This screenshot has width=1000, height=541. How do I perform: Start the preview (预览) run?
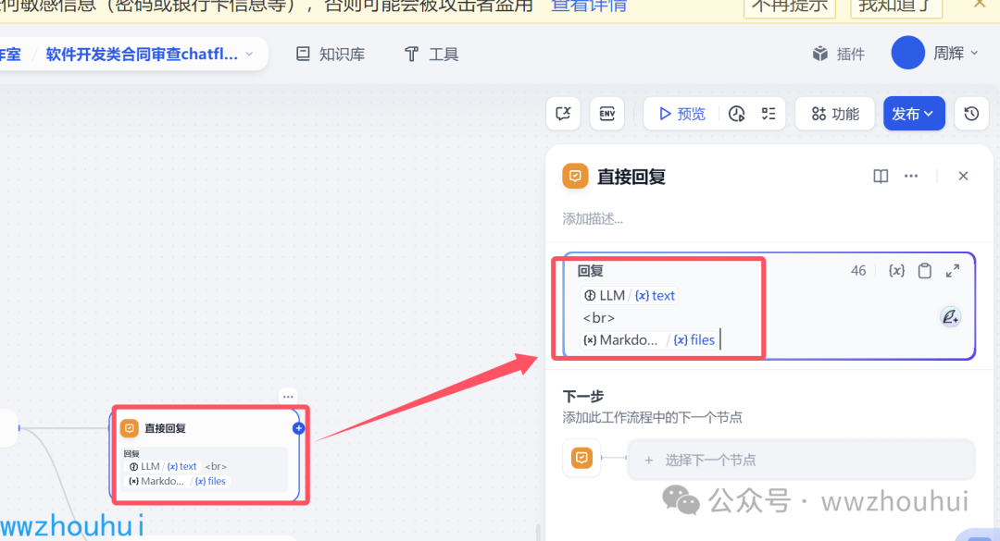point(681,114)
